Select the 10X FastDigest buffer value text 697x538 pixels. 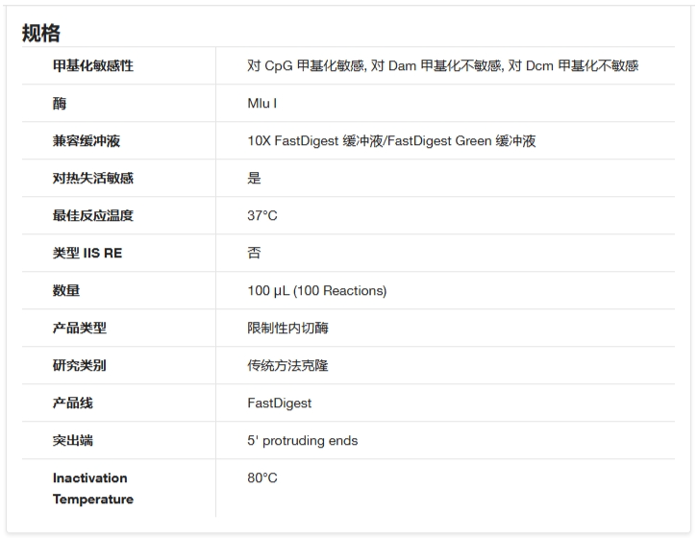pyautogui.click(x=391, y=141)
